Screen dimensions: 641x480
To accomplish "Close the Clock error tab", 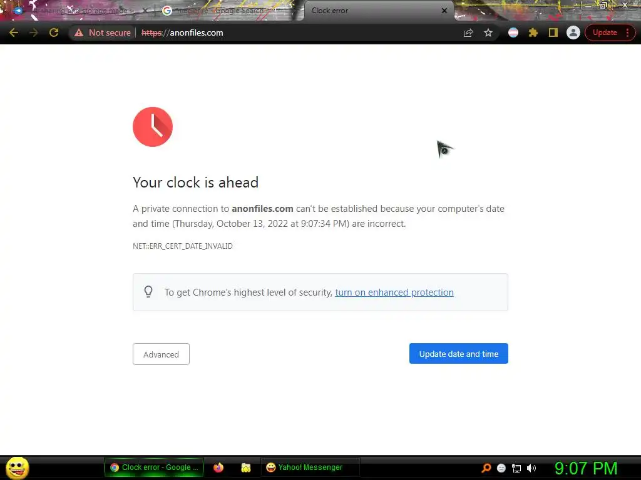I will pyautogui.click(x=444, y=11).
